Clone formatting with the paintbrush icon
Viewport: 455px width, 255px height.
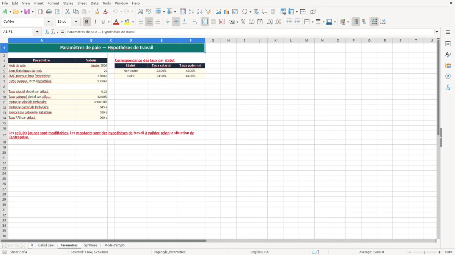point(97,11)
